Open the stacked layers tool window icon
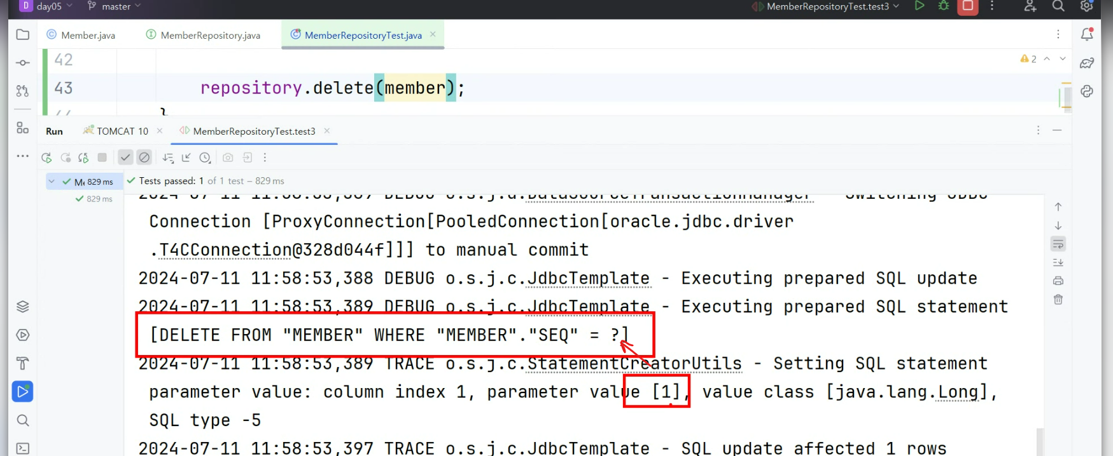 coord(22,307)
